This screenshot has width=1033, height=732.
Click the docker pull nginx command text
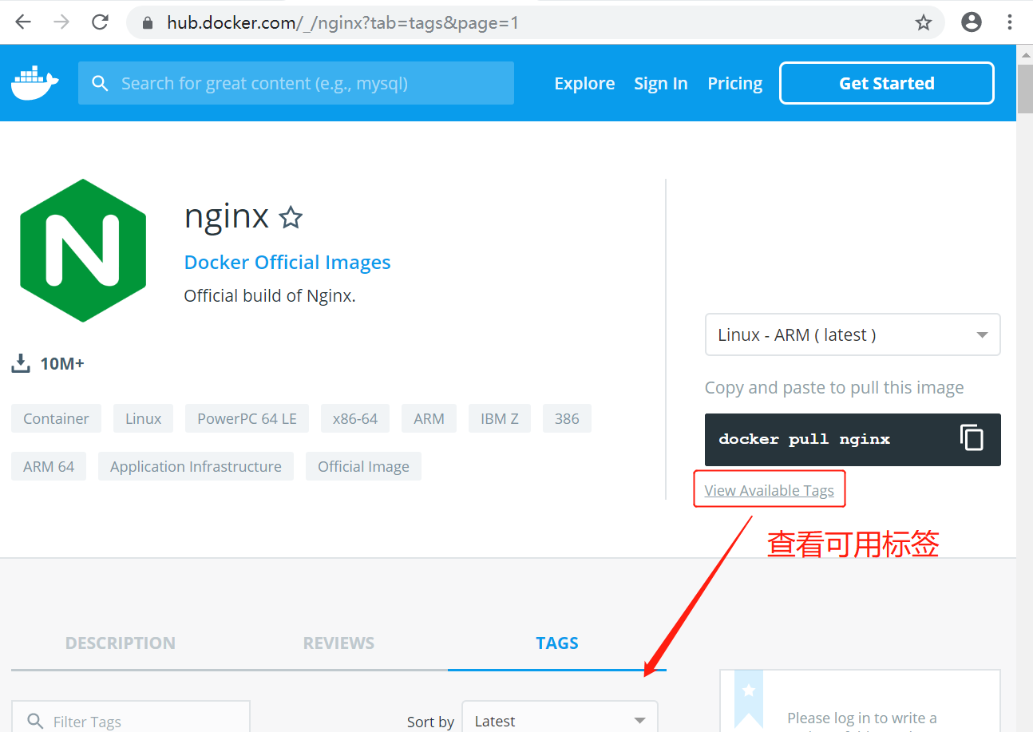click(804, 439)
